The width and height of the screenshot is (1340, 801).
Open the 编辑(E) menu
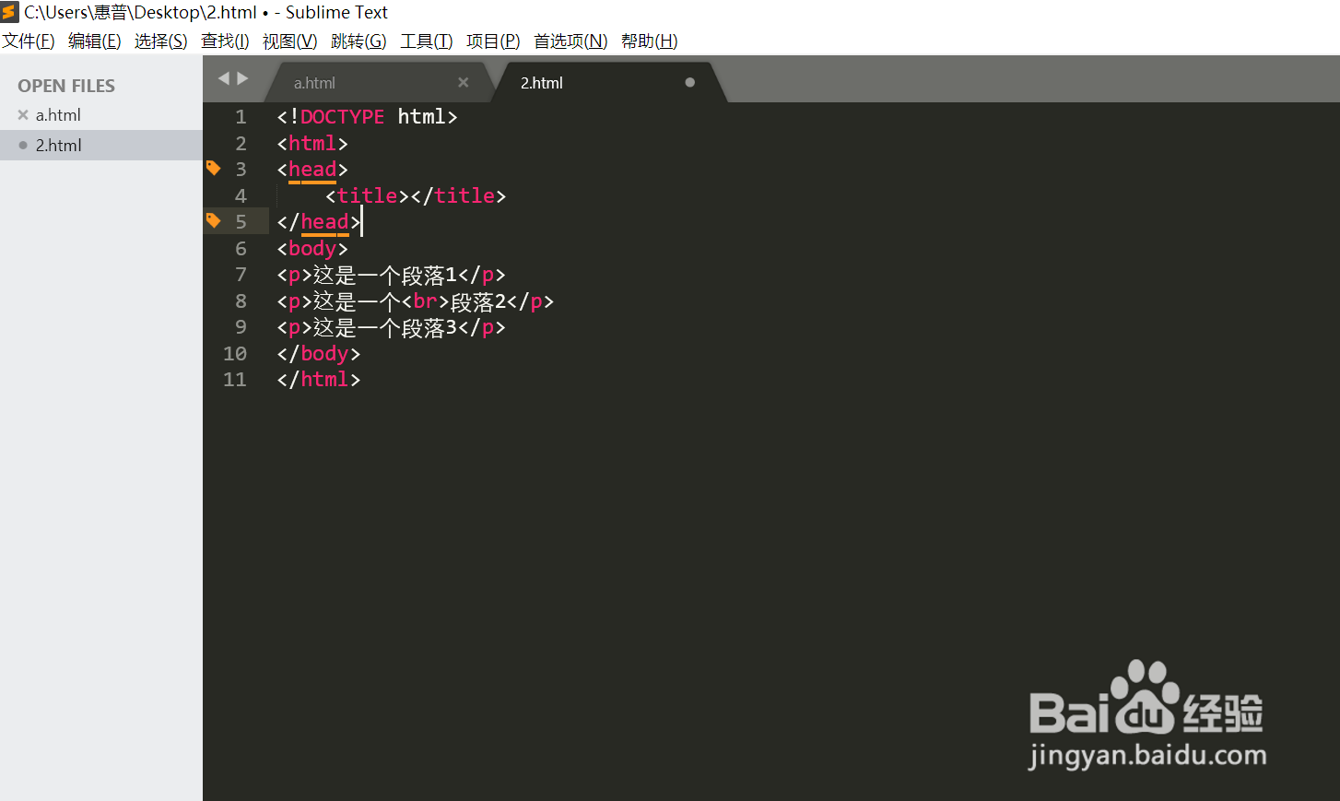click(x=94, y=41)
